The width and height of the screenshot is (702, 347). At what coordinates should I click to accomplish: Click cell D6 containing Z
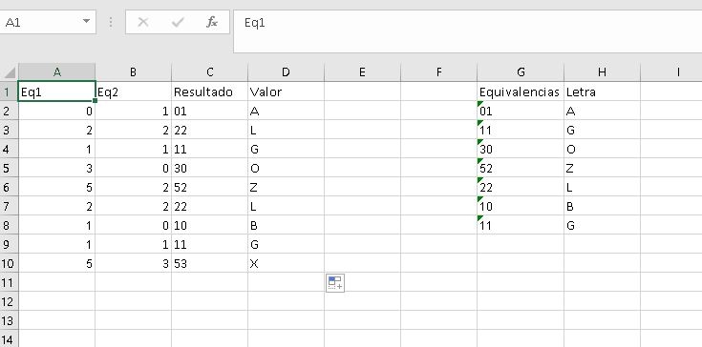[x=286, y=187]
